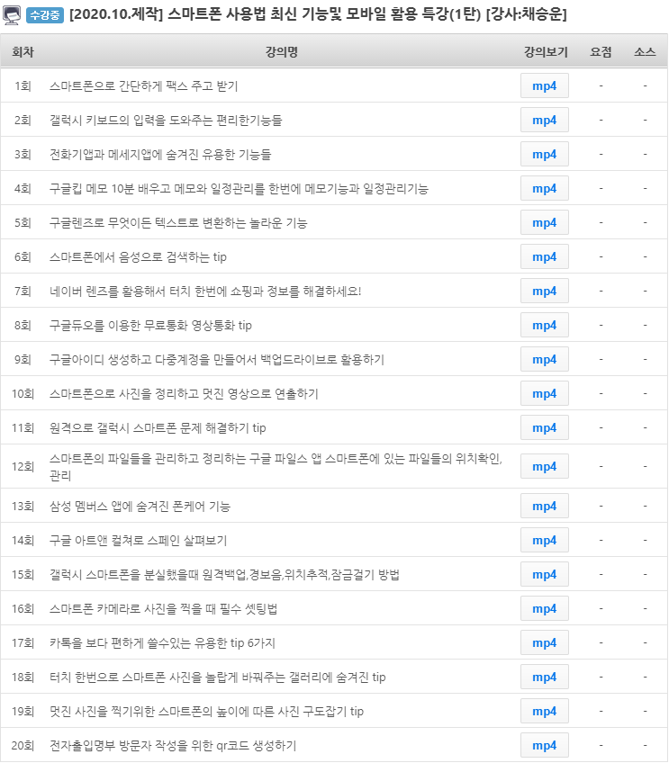Select title starting 스마트폰의 파일들을 관리하고
This screenshot has height=763, width=669.
click(x=276, y=467)
